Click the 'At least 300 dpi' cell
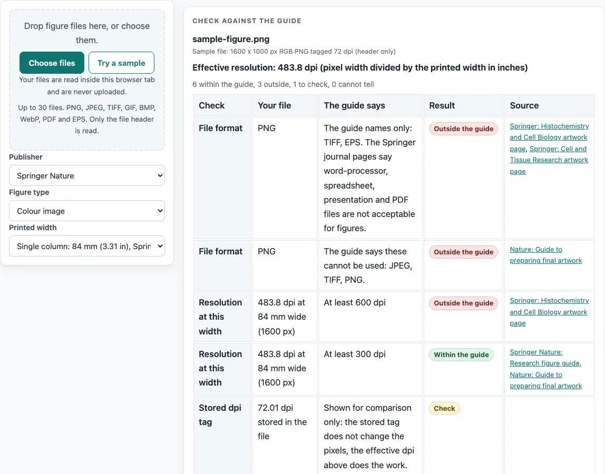This screenshot has width=605, height=474. [370, 369]
